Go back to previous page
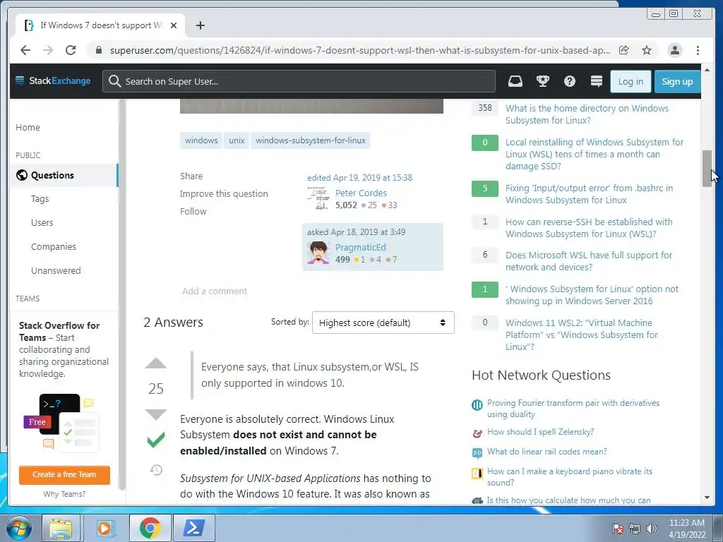Image resolution: width=723 pixels, height=542 pixels. click(x=25, y=50)
